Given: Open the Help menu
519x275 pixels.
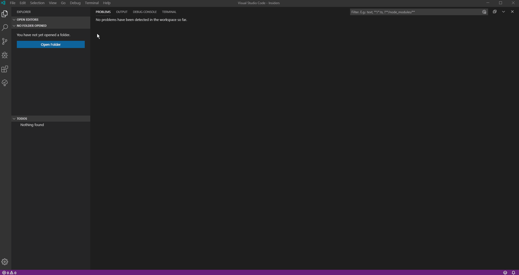Looking at the screenshot, I should [107, 3].
